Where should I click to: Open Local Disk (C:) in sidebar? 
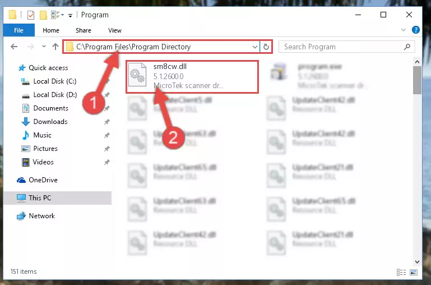pos(55,81)
